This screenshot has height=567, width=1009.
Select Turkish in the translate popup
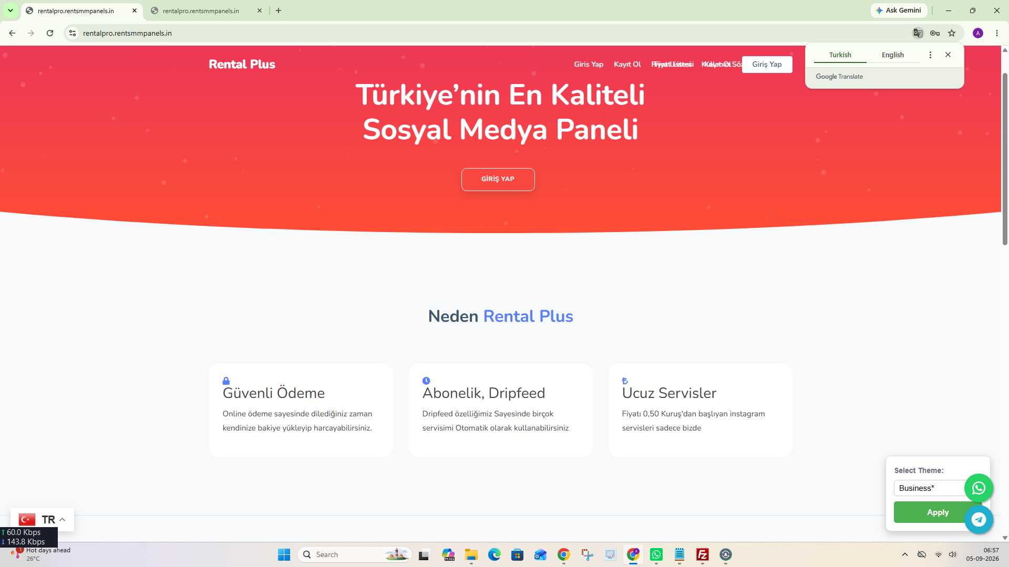pos(840,55)
